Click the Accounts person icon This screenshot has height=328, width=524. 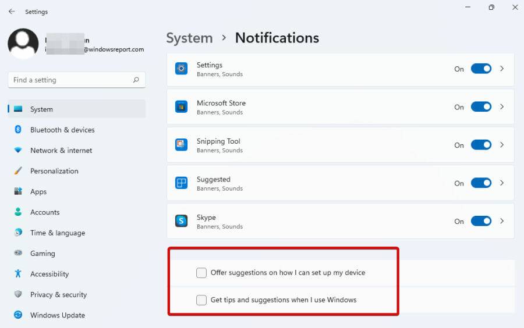click(x=18, y=212)
